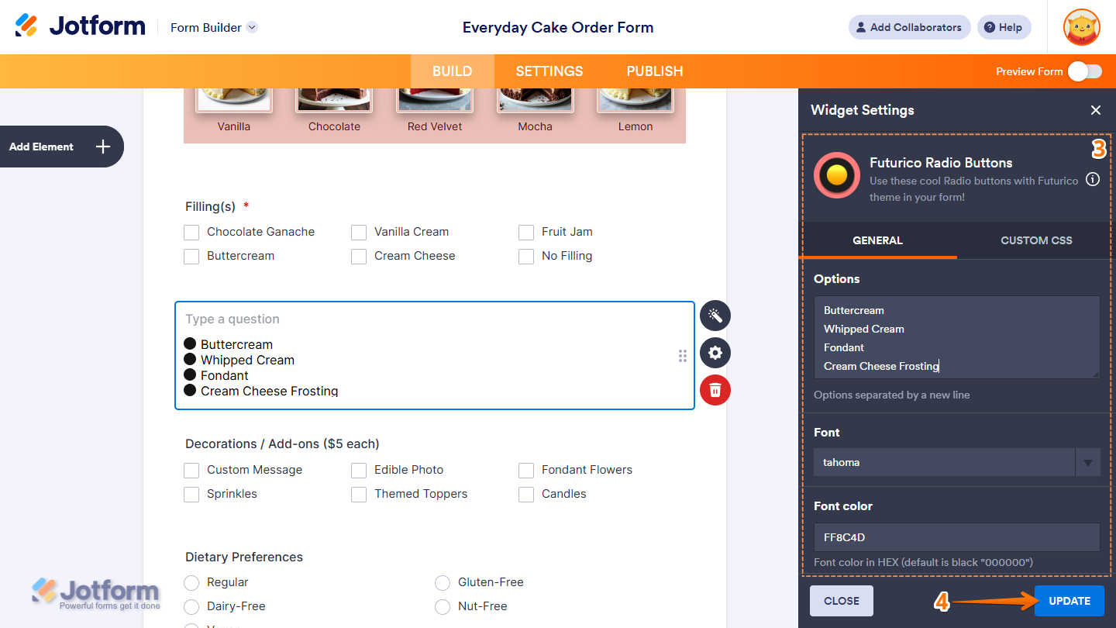Edit the Font color hex value FF8C4D
Image resolution: width=1116 pixels, height=628 pixels.
click(x=956, y=537)
